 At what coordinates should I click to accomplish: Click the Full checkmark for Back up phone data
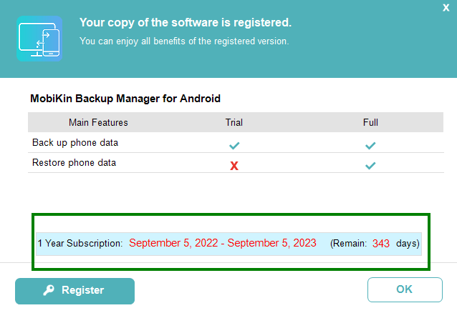(370, 145)
